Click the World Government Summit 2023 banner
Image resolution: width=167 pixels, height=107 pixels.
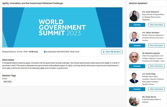tap(62, 27)
